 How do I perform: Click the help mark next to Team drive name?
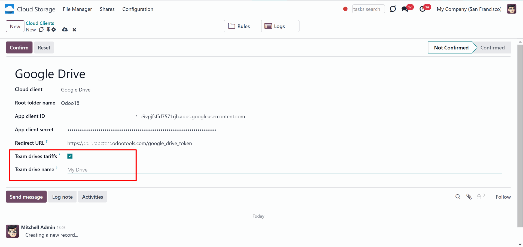click(x=56, y=168)
